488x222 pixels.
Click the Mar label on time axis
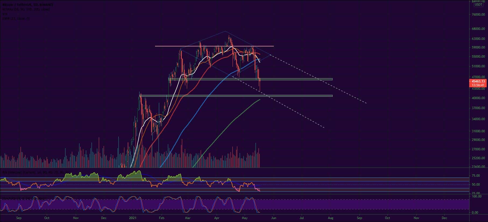click(x=188, y=218)
